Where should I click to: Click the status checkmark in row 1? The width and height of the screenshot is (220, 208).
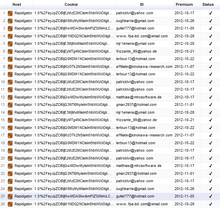[211, 13]
